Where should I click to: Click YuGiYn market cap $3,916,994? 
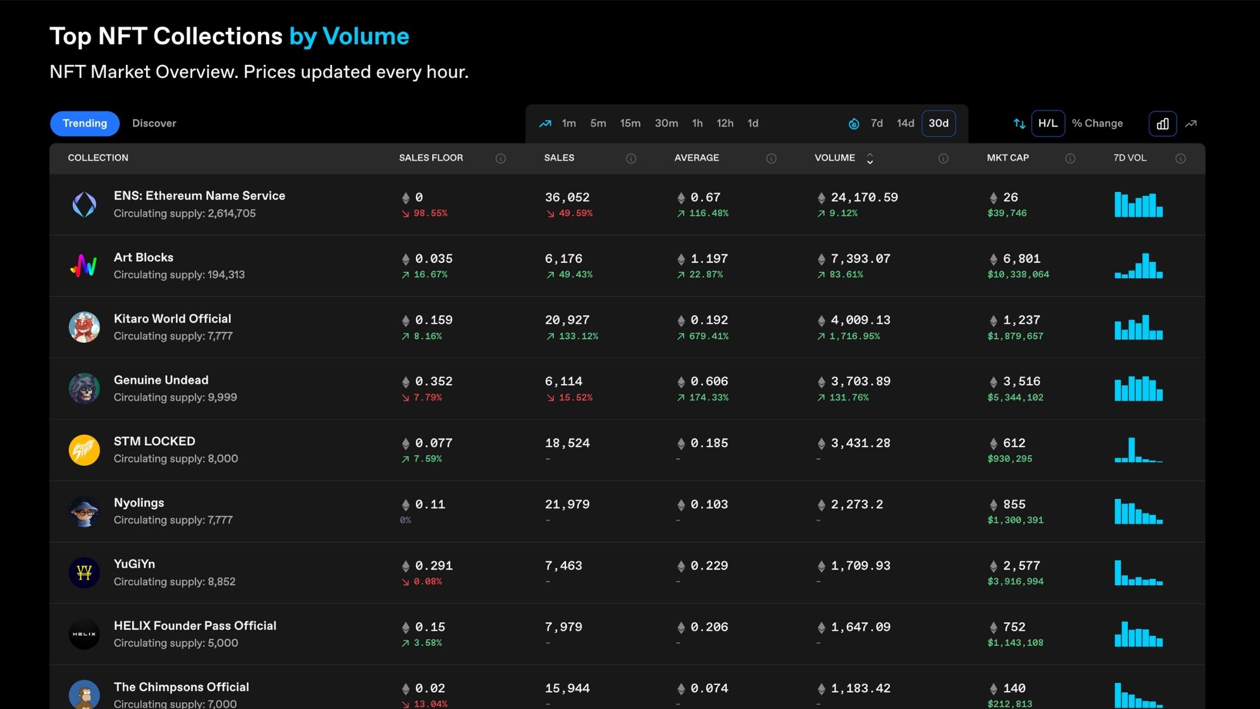pyautogui.click(x=1015, y=581)
